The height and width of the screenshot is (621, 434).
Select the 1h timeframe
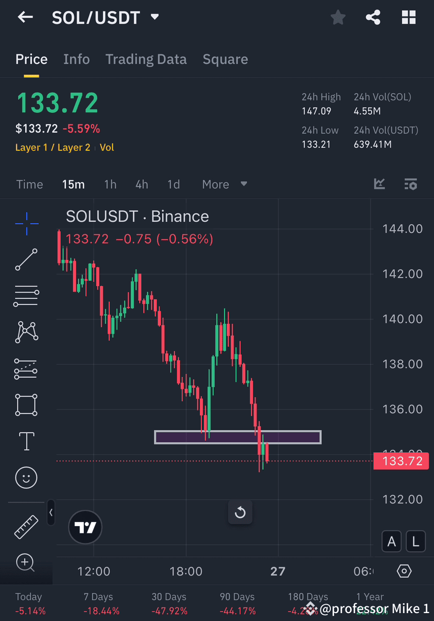coord(110,184)
